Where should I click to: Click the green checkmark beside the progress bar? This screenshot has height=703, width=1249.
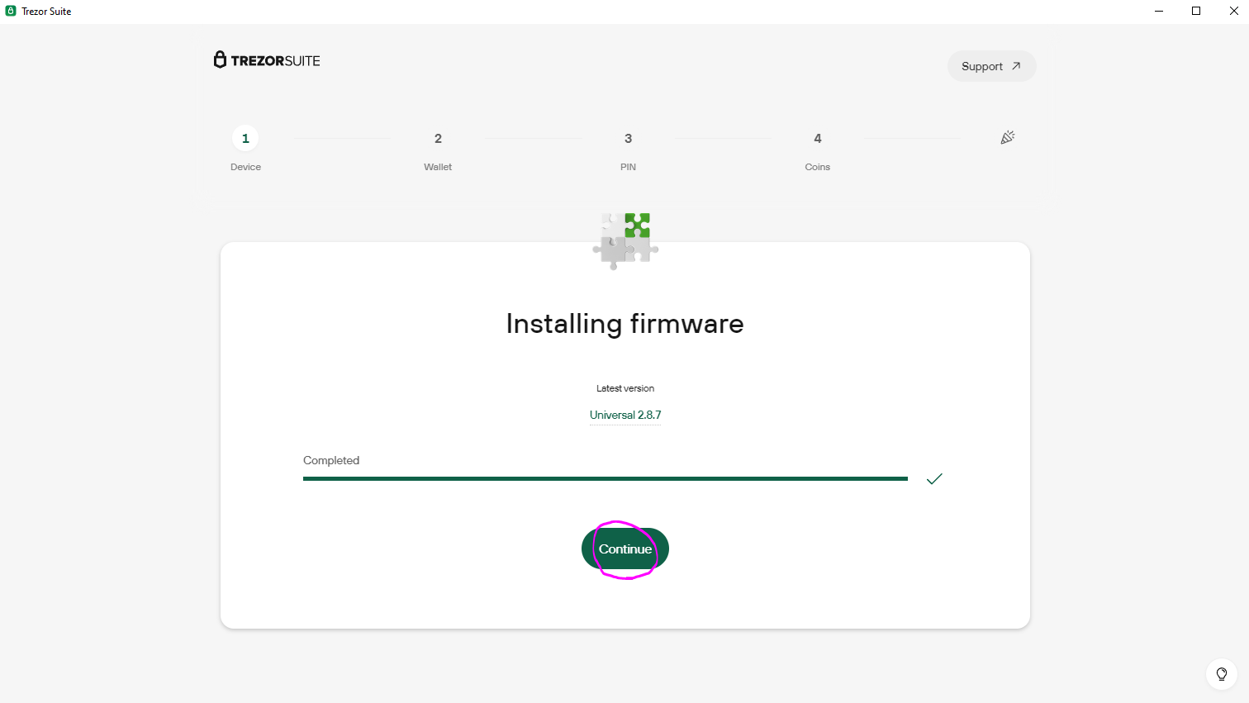coord(934,479)
